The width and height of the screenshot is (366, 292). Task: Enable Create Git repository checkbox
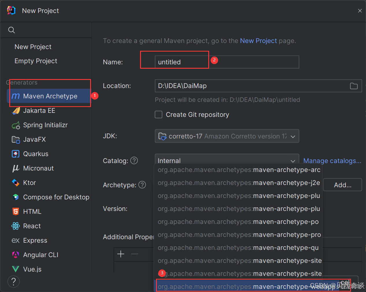159,115
